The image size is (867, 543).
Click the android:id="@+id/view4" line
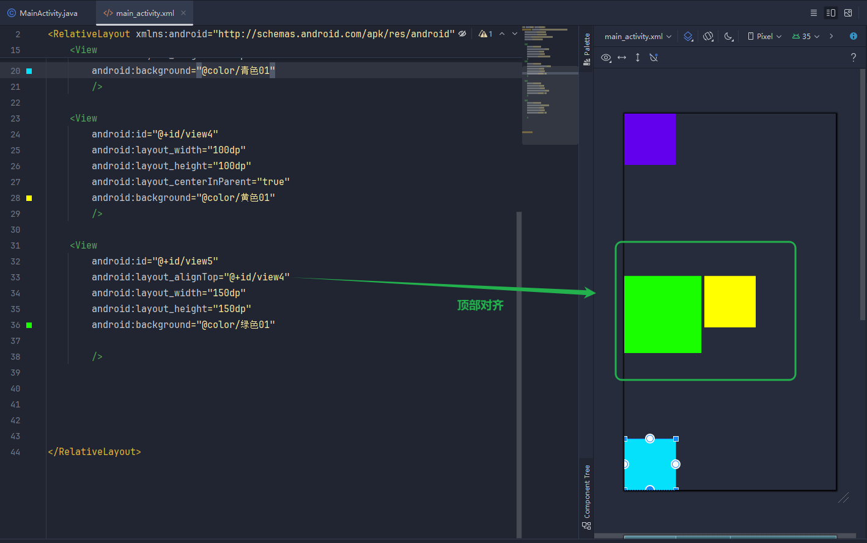155,134
